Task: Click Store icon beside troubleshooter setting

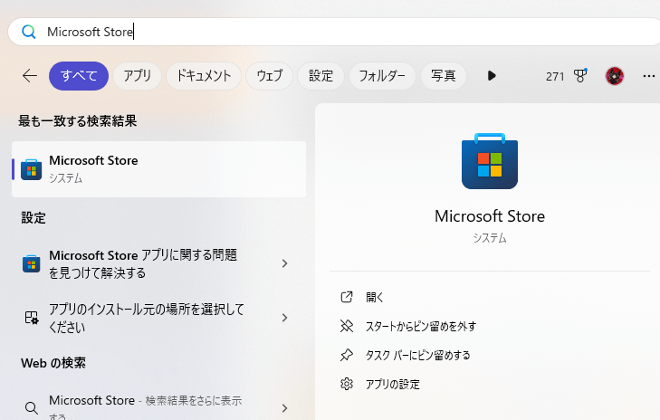Action: tap(31, 264)
